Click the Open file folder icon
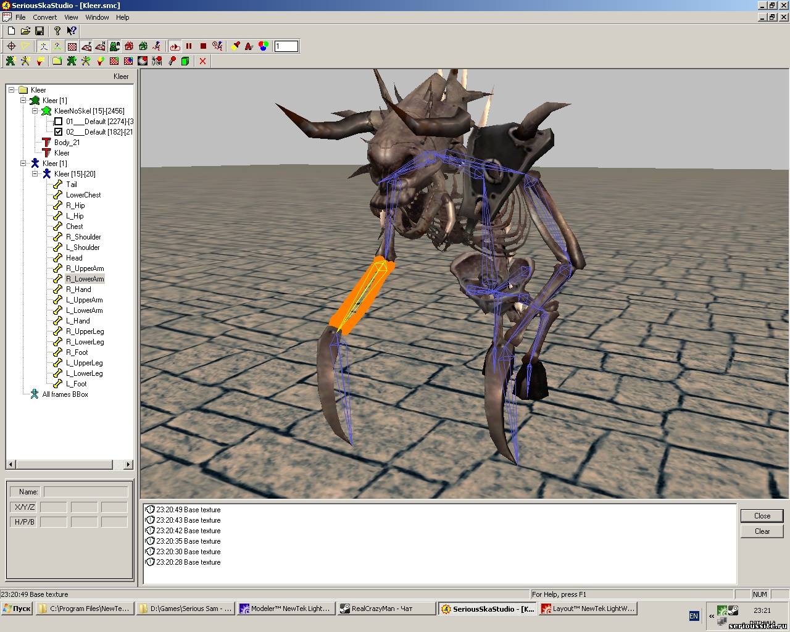 25,30
